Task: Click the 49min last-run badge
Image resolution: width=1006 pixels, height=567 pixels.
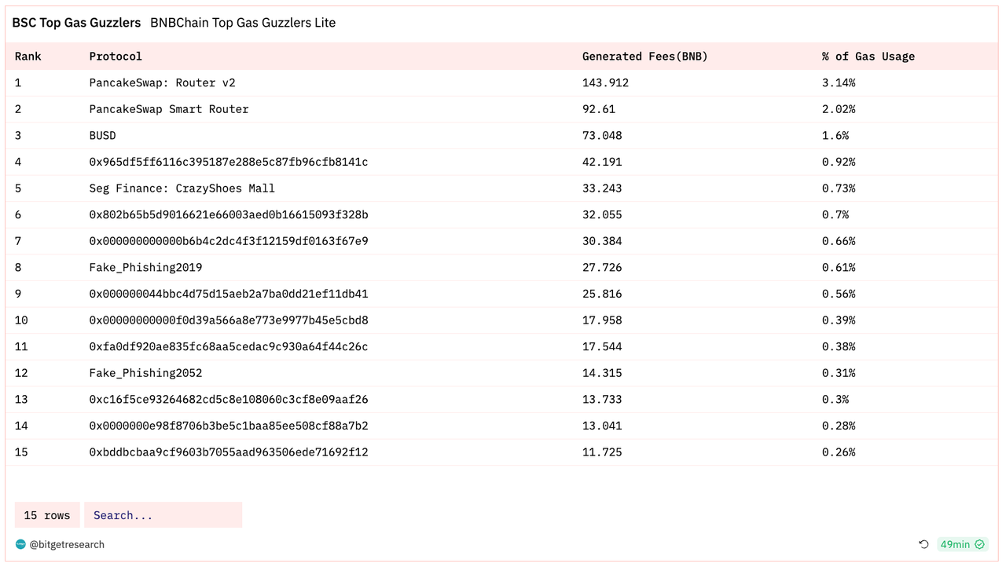Action: click(x=963, y=544)
